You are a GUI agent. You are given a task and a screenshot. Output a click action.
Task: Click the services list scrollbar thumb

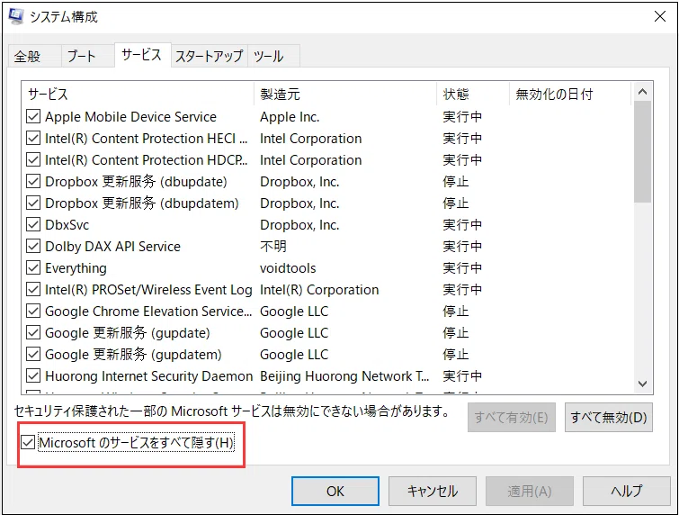coord(643,152)
